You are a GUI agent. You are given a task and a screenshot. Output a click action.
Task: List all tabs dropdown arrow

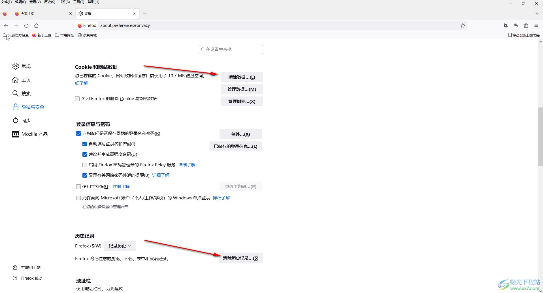tap(537, 14)
